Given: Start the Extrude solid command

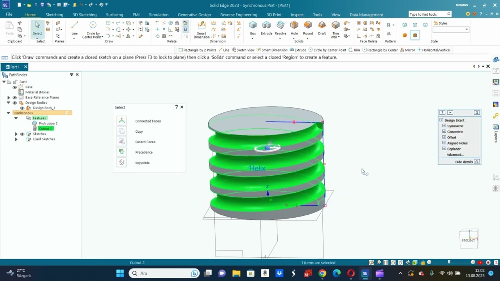Looking at the screenshot, I should 266,28.
